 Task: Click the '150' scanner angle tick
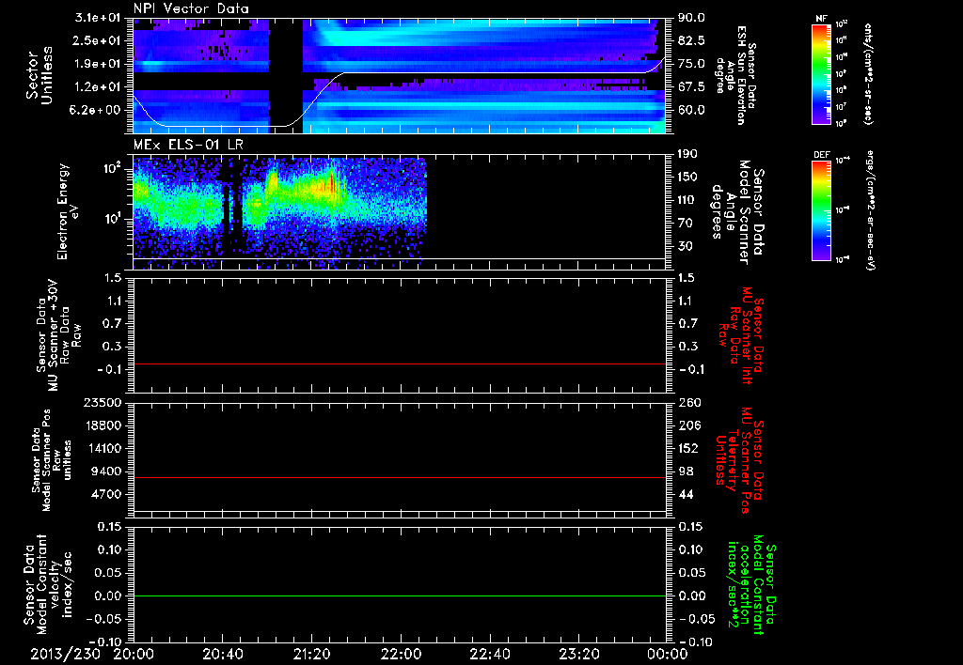click(687, 178)
